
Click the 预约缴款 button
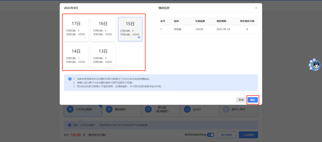pos(227,135)
